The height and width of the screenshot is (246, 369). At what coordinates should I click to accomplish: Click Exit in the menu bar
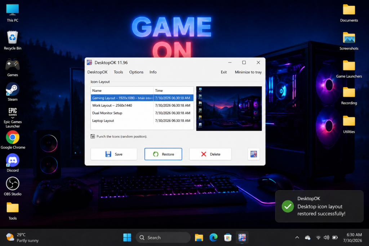223,72
